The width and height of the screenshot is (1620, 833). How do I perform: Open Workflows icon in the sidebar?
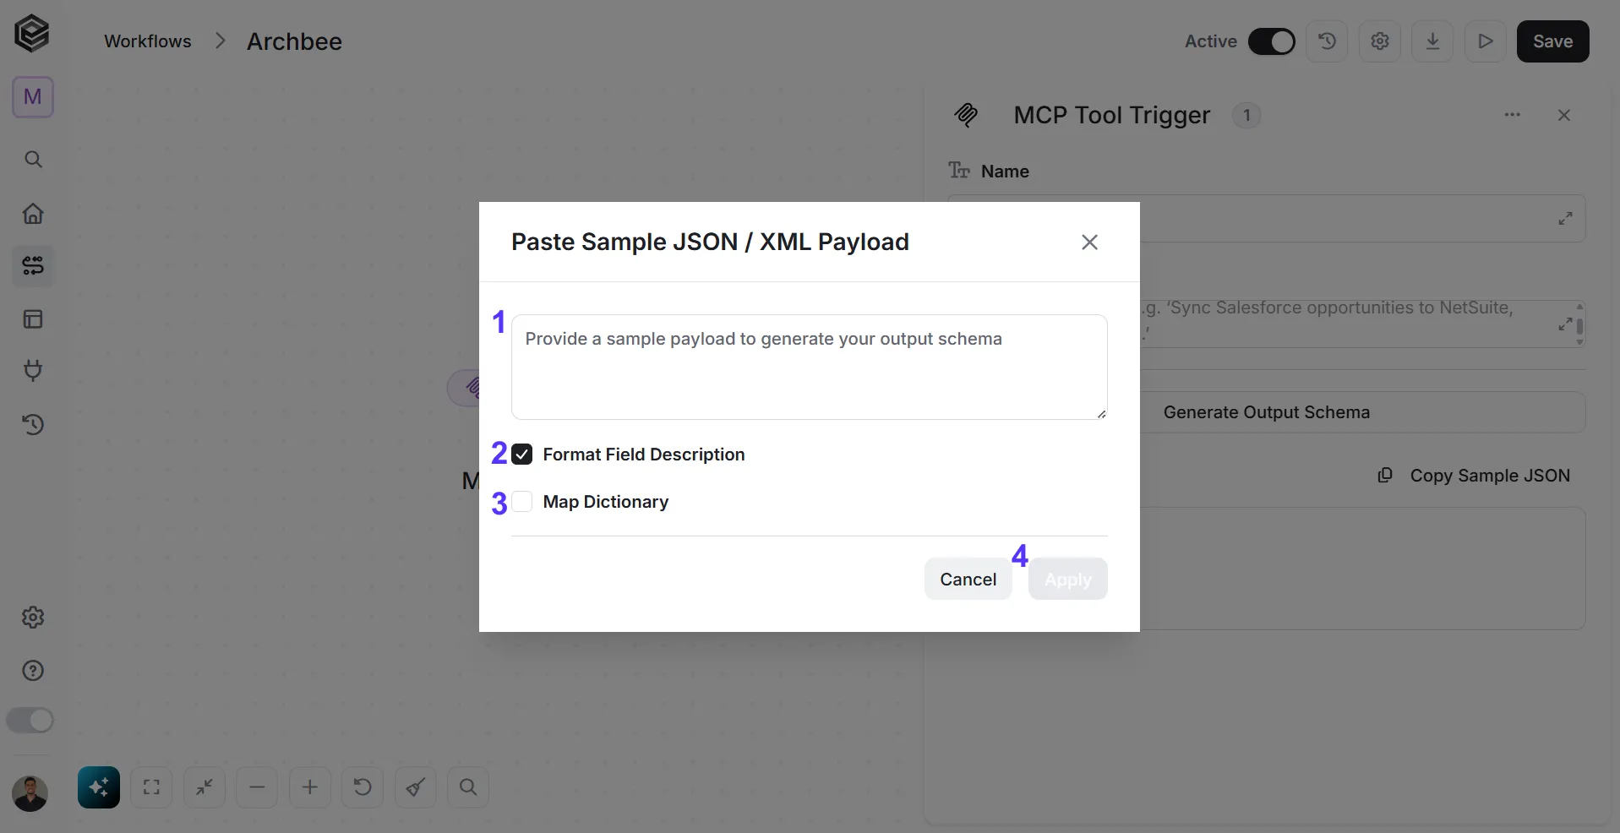click(33, 266)
